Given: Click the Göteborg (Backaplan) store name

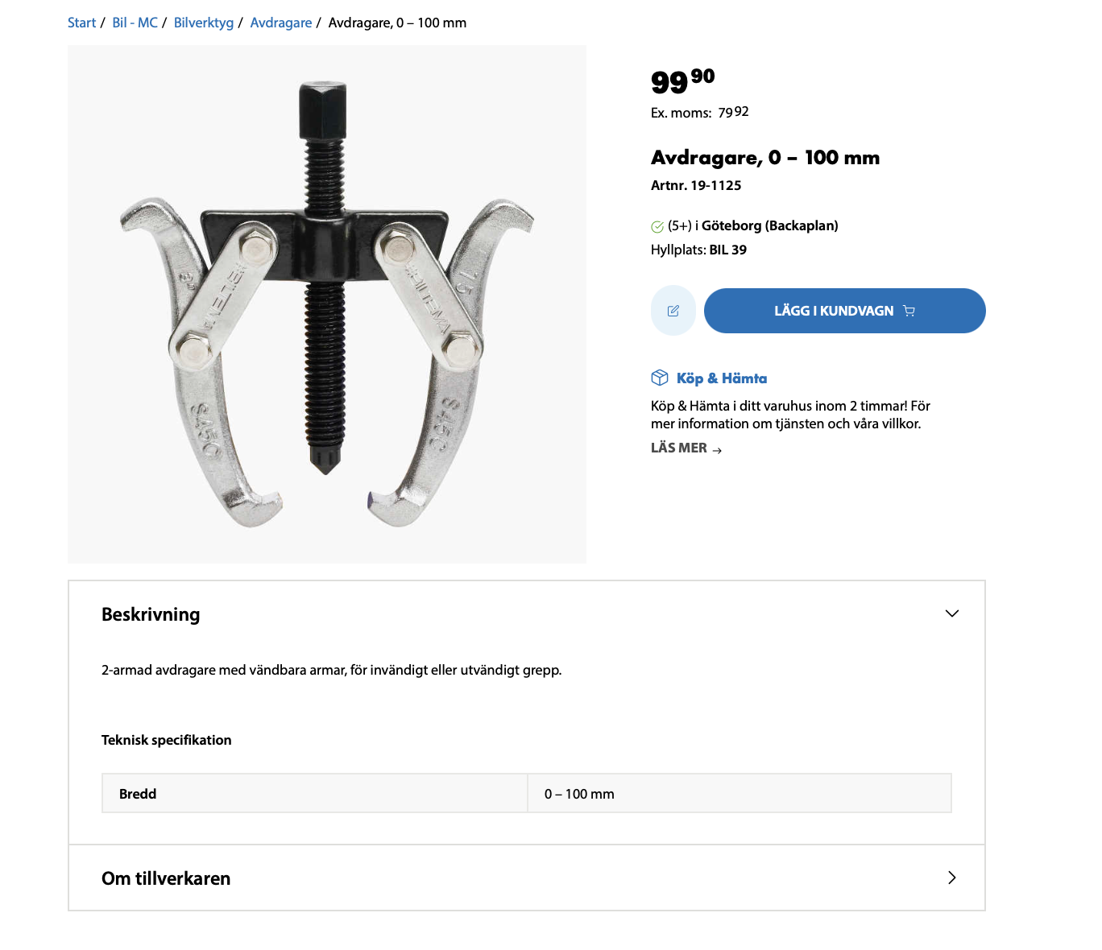Looking at the screenshot, I should [x=769, y=225].
